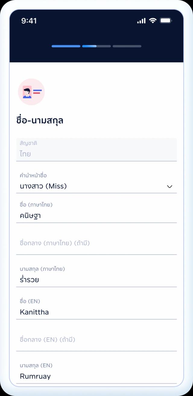Screen dimensions: 193x396
Task: Tap the cellular signal icon
Action: [142, 21]
